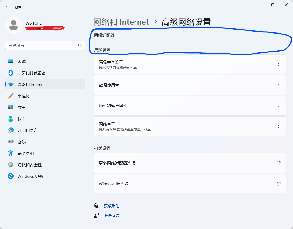Click the 网络适配器 section heading
The height and width of the screenshot is (229, 293).
click(x=104, y=35)
